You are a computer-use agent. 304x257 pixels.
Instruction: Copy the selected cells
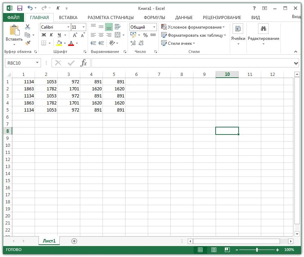pos(28,35)
